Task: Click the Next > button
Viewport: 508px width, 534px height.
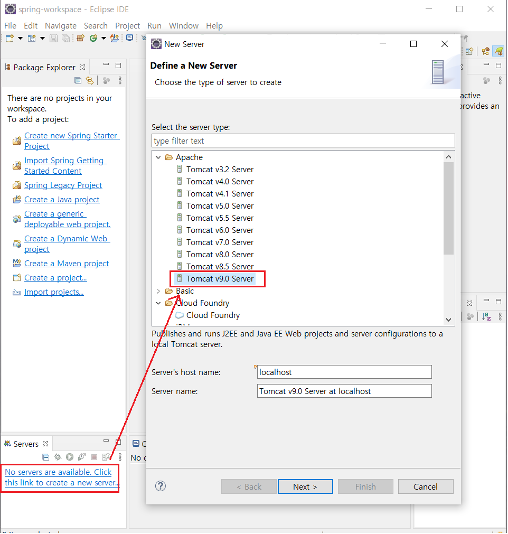Action: (305, 487)
